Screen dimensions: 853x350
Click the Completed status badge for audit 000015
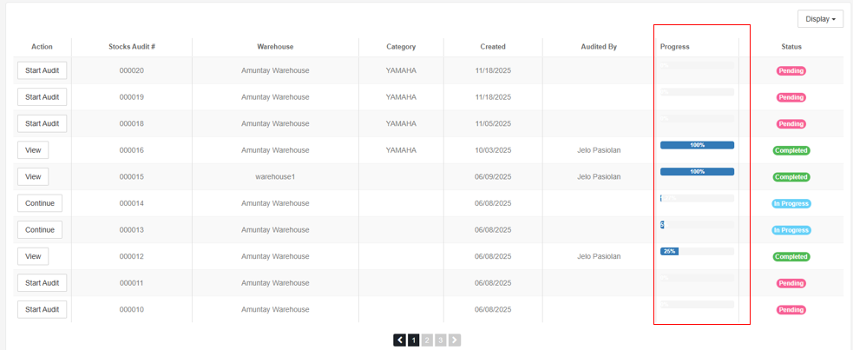(x=791, y=177)
